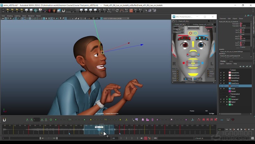The width and height of the screenshot is (255, 144).
Task: Click the red graph editor shelf icon
Action: pyautogui.click(x=131, y=10)
